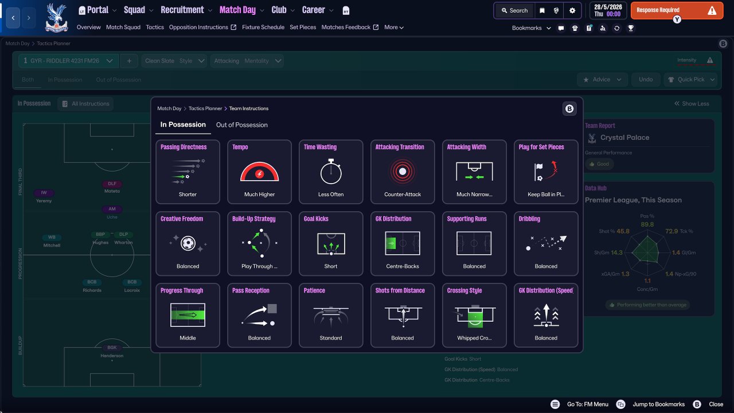
Task: Open settings with the gear icon
Action: click(572, 10)
